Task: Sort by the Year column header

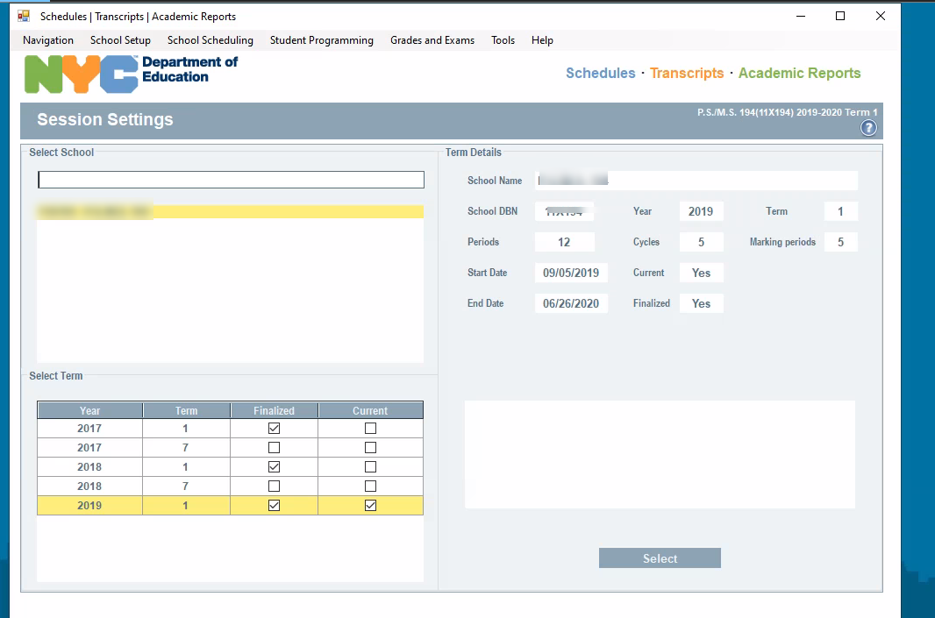Action: 90,410
